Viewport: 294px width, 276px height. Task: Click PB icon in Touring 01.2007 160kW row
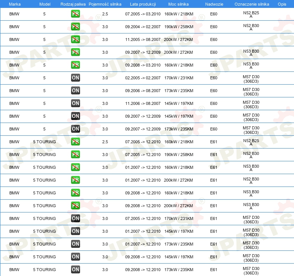point(75,167)
